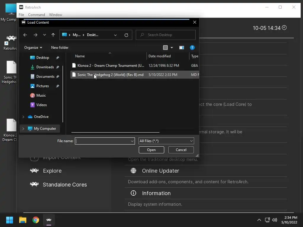Screen dimensions: 303x227
Task: Open network status tray icon
Action: pos(267,220)
